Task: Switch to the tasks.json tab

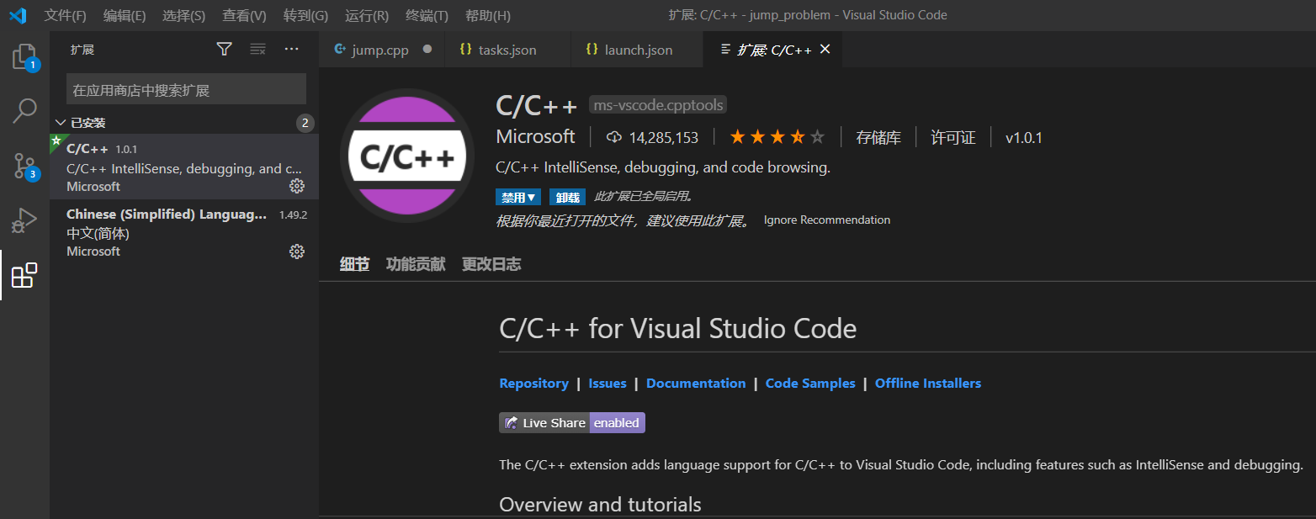Action: click(x=507, y=50)
